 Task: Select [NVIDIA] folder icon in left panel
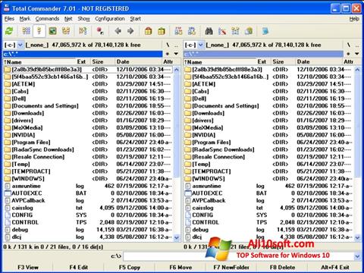pyautogui.click(x=8, y=135)
